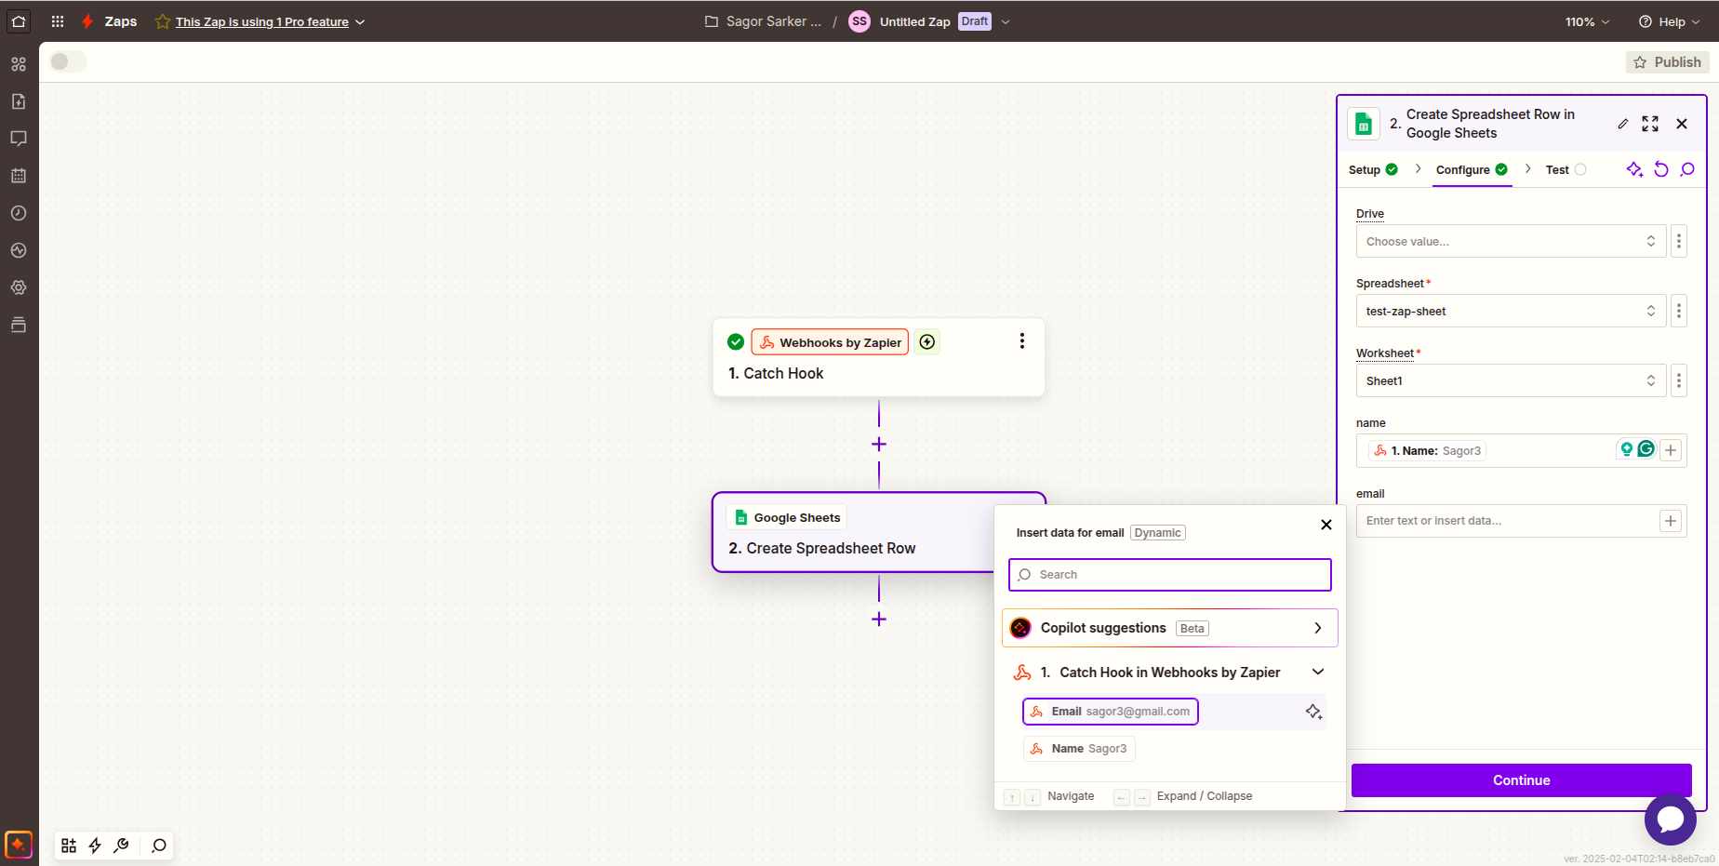Viewport: 1719px width, 866px height.
Task: Click the search icon in bottom toolbar
Action: (159, 846)
